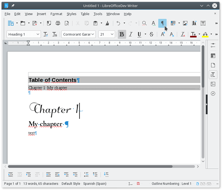Click the Print icon in toolbar
The width and height of the screenshot is (223, 191).
pyautogui.click(x=58, y=23)
